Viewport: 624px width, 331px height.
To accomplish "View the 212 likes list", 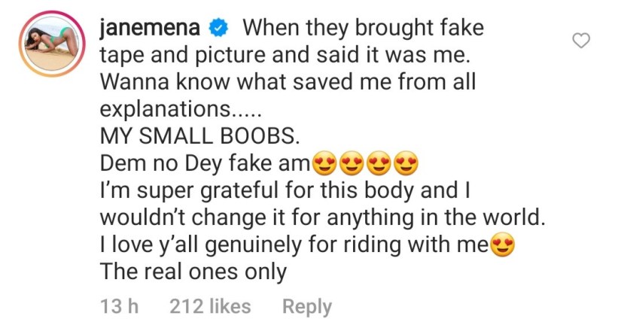I will (210, 306).
